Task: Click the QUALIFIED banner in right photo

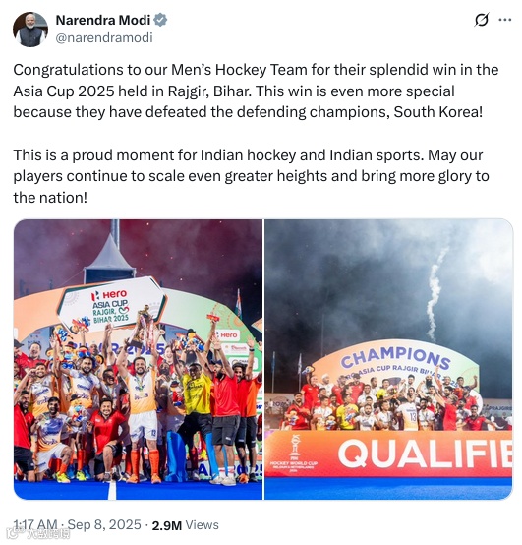Action: pyautogui.click(x=425, y=454)
